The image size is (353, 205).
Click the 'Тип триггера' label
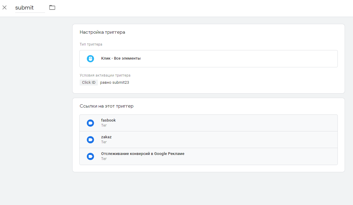(91, 44)
